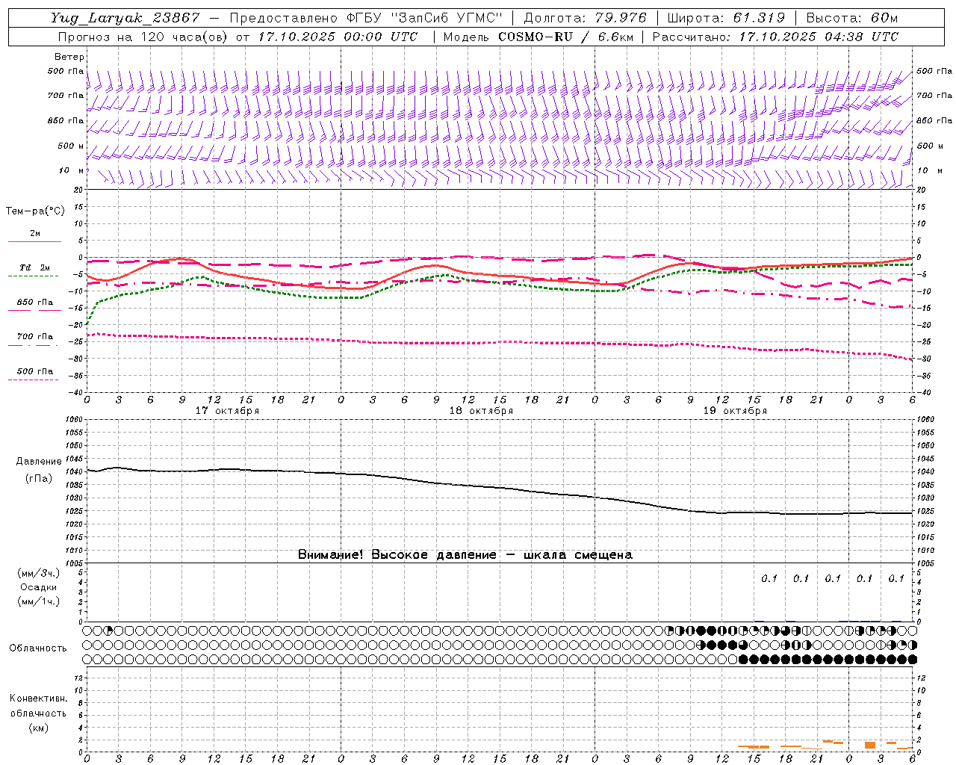The height and width of the screenshot is (765, 956).
Task: Select the model name COSMO-RU / 6.6км
Action: point(567,37)
